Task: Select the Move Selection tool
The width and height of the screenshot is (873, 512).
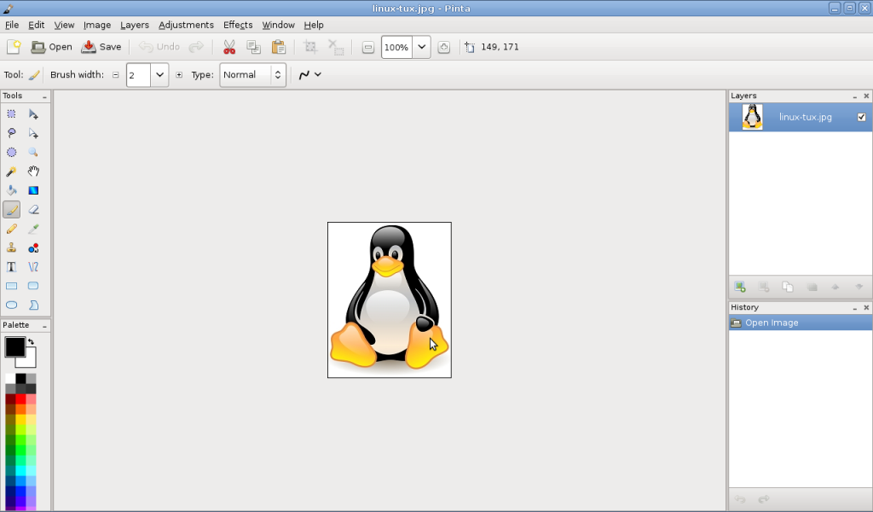Action: click(33, 133)
